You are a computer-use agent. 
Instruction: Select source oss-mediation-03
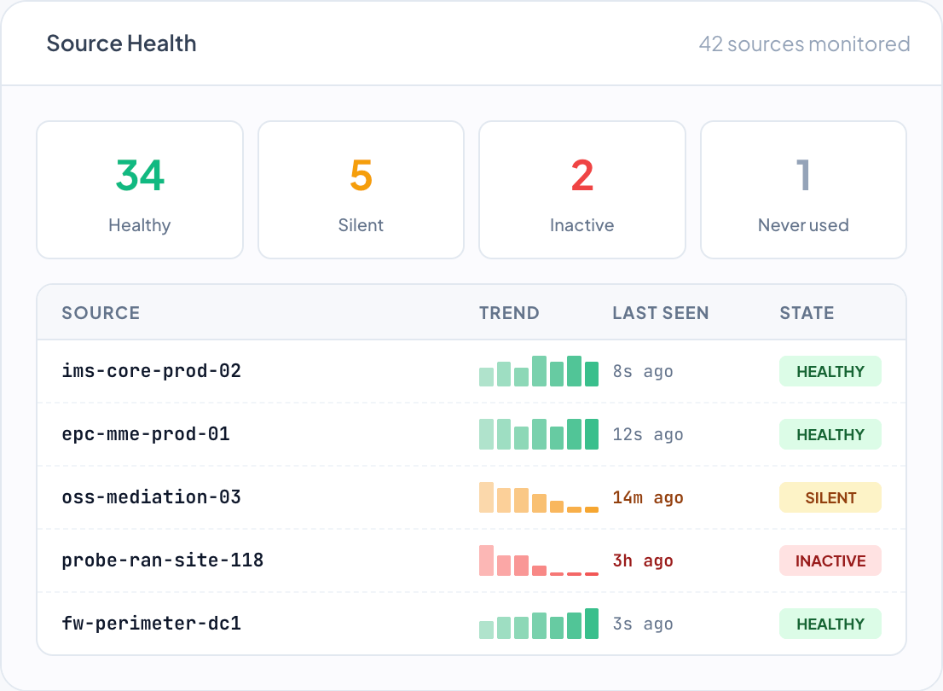click(151, 497)
